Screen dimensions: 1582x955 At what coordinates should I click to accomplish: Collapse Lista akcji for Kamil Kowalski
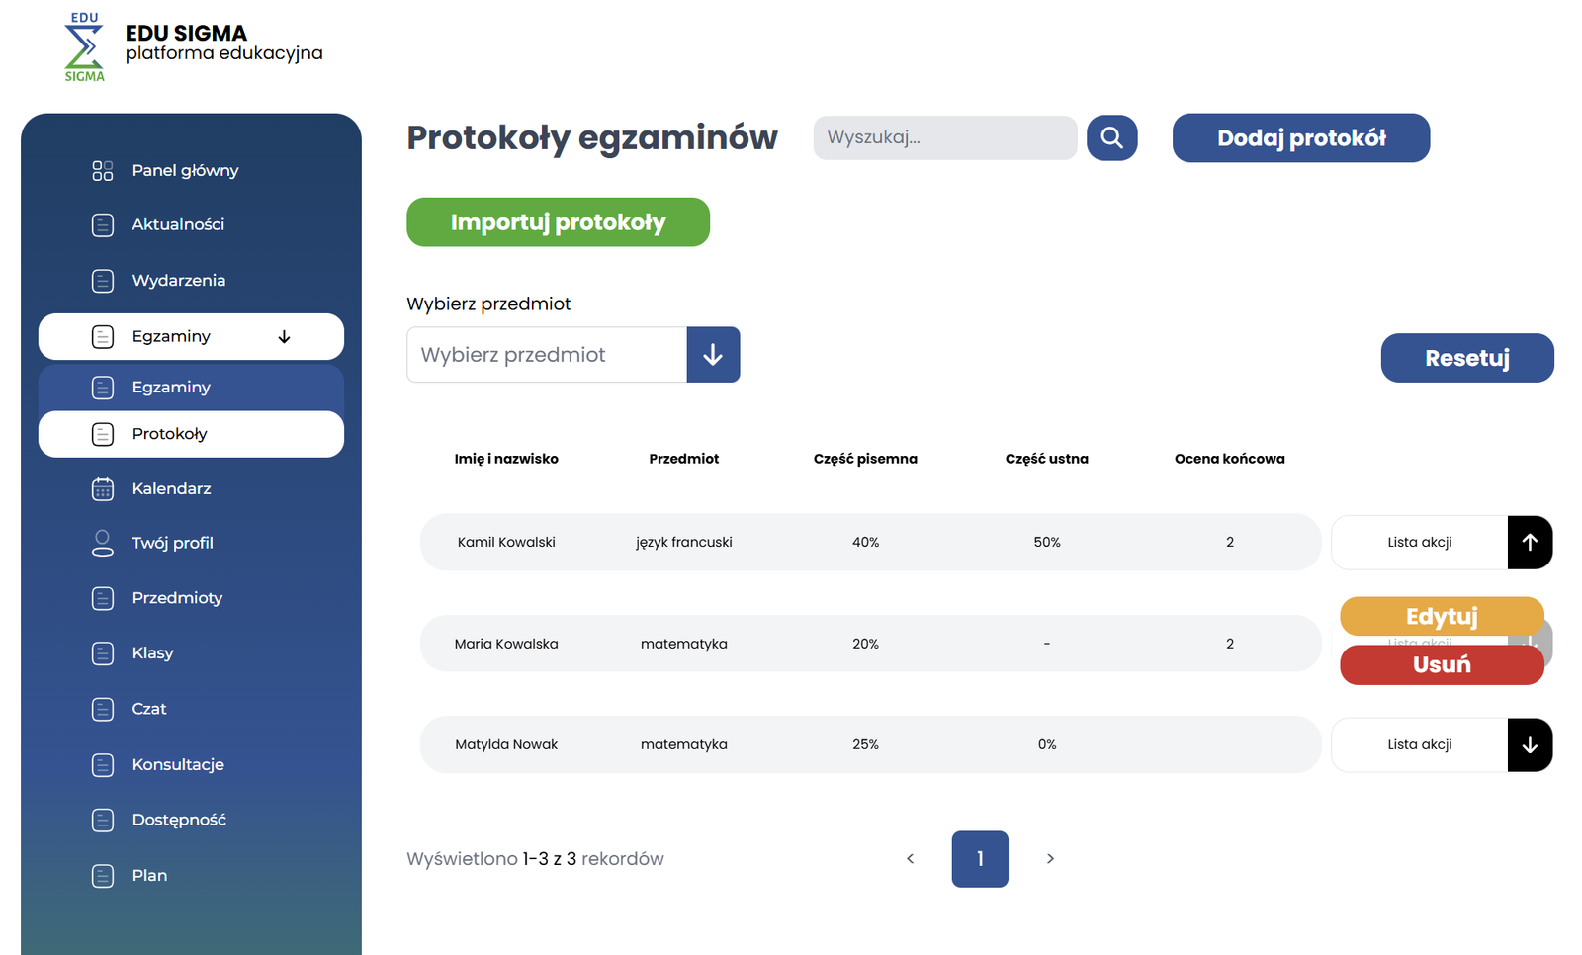(1530, 542)
